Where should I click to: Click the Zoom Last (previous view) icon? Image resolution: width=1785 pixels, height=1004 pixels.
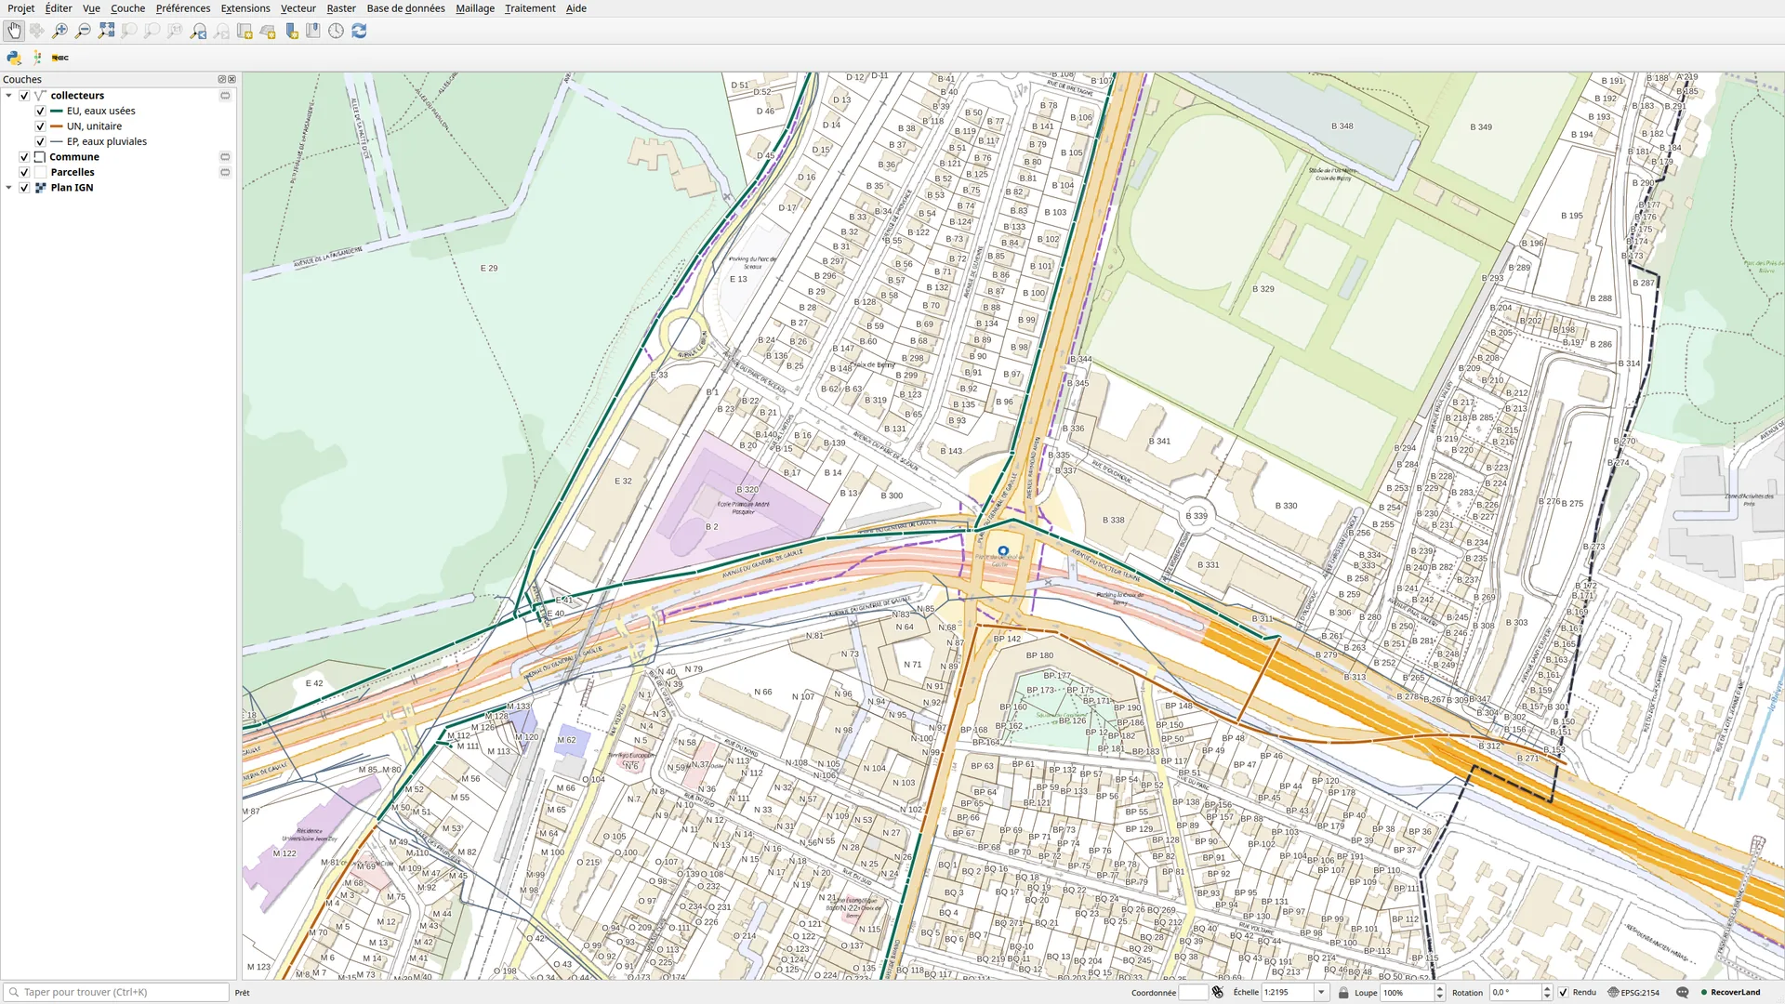(x=198, y=31)
